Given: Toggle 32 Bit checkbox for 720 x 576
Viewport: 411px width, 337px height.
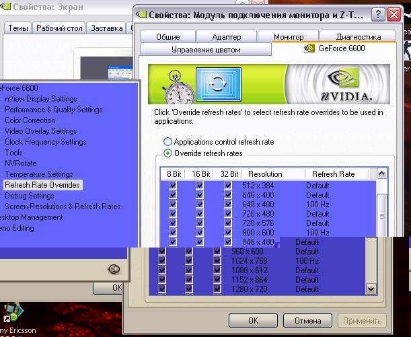Looking at the screenshot, I should coord(228,223).
